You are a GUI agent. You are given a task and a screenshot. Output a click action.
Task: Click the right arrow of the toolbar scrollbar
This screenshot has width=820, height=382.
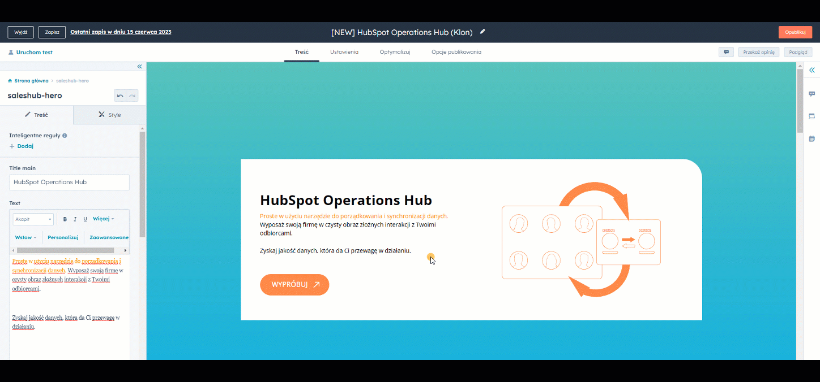point(127,250)
